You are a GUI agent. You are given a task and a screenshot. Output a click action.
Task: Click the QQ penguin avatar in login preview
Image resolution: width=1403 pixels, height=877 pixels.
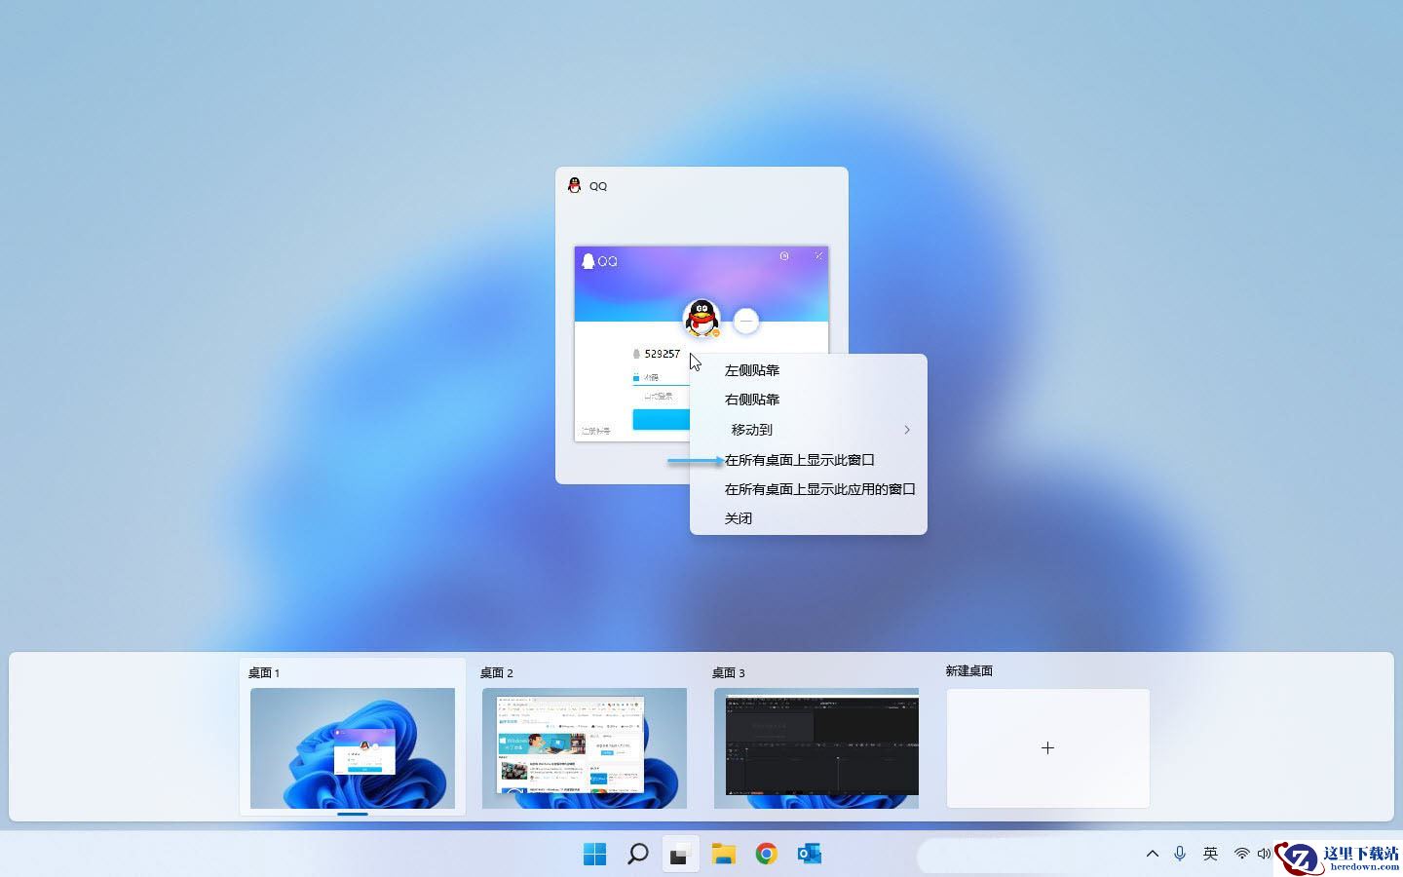(701, 318)
